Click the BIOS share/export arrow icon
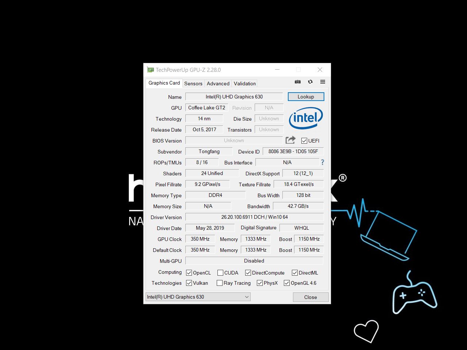This screenshot has height=350, width=467. coord(290,140)
